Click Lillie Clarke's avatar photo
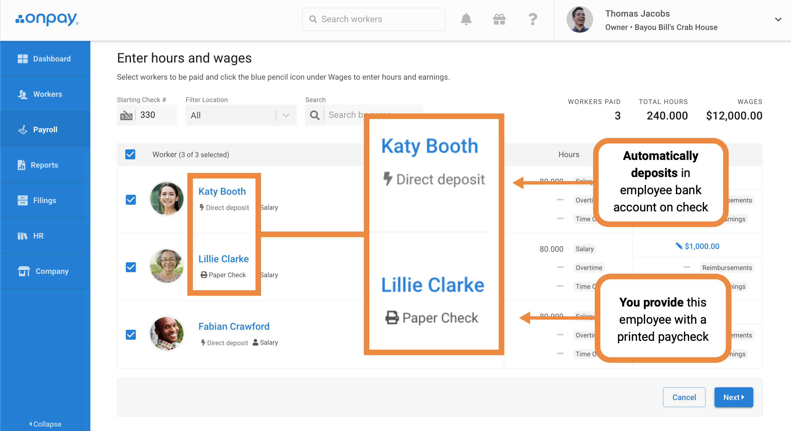Screen dimensions: 791x431 [167, 266]
